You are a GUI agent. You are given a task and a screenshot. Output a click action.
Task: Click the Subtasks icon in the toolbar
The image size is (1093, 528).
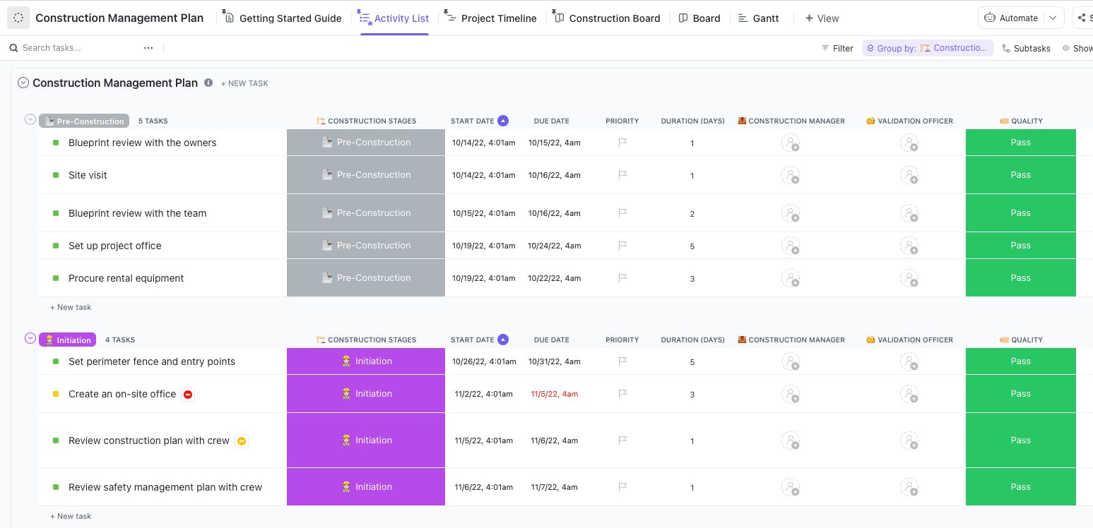coord(1007,48)
